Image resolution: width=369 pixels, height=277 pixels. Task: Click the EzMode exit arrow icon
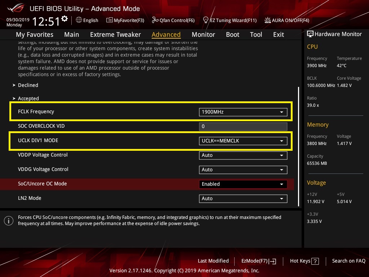tap(272, 261)
